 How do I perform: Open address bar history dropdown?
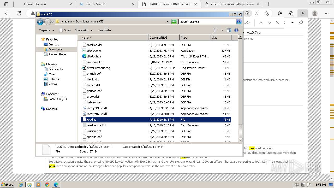point(168,22)
